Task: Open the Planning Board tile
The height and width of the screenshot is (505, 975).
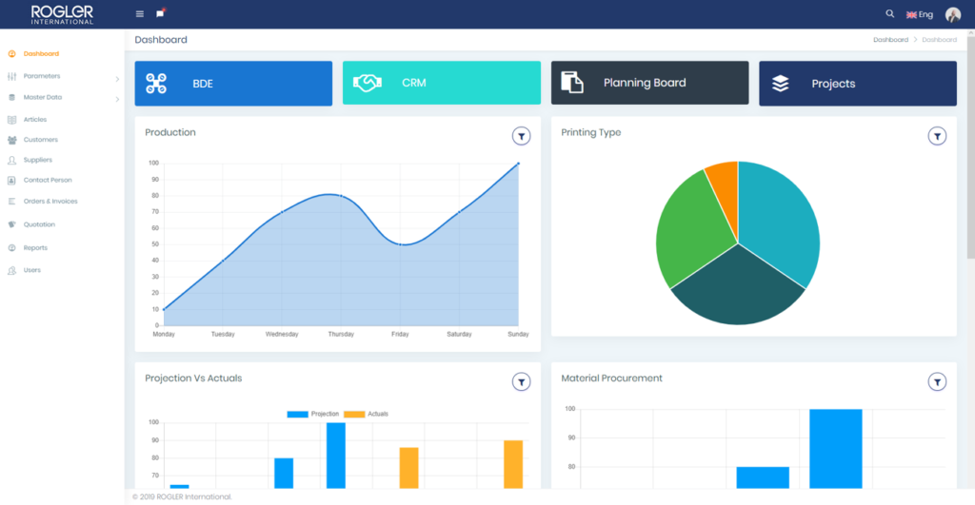Action: click(x=649, y=84)
